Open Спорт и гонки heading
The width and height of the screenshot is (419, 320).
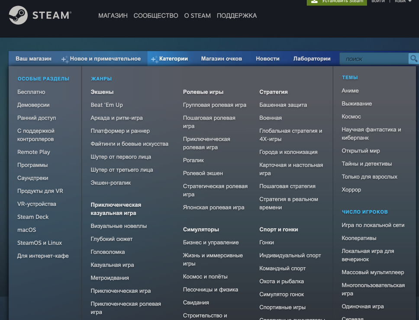[x=278, y=230]
